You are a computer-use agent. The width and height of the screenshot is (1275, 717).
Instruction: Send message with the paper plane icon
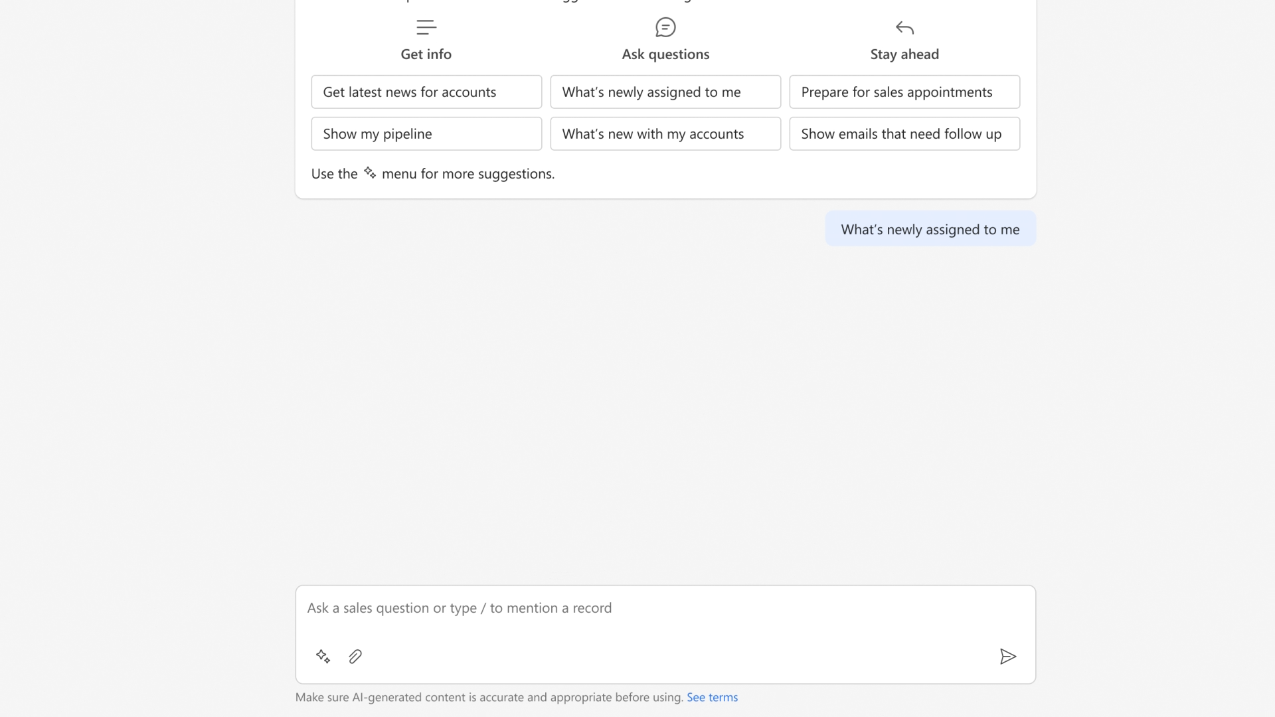1007,657
